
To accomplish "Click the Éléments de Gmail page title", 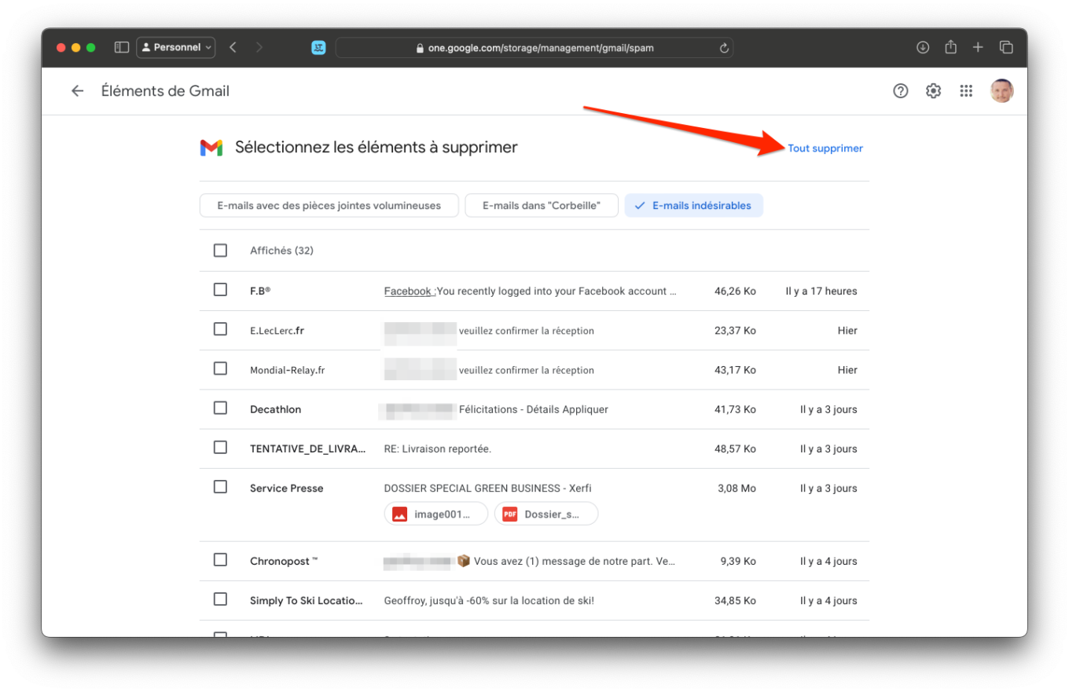I will point(165,91).
